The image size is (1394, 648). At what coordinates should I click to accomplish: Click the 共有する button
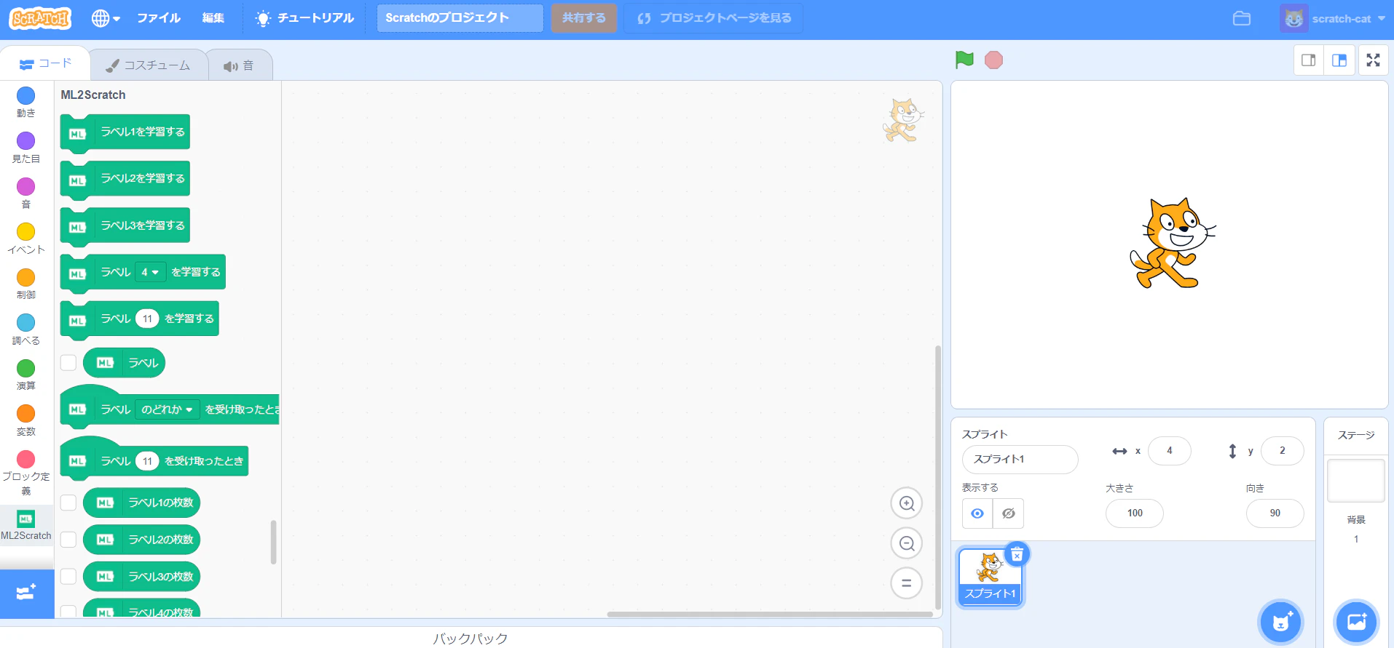point(584,18)
